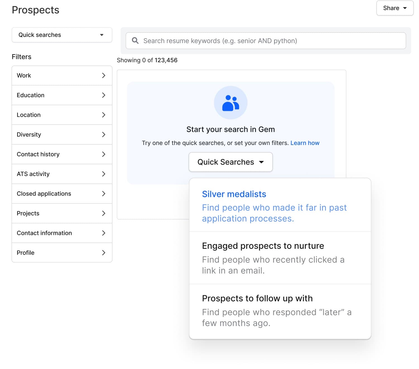Click the Projects filter chevron arrow
419x369 pixels.
104,213
